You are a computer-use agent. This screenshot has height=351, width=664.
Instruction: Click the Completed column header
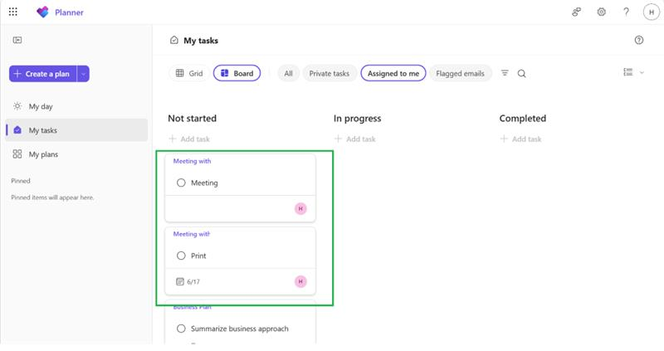click(523, 119)
